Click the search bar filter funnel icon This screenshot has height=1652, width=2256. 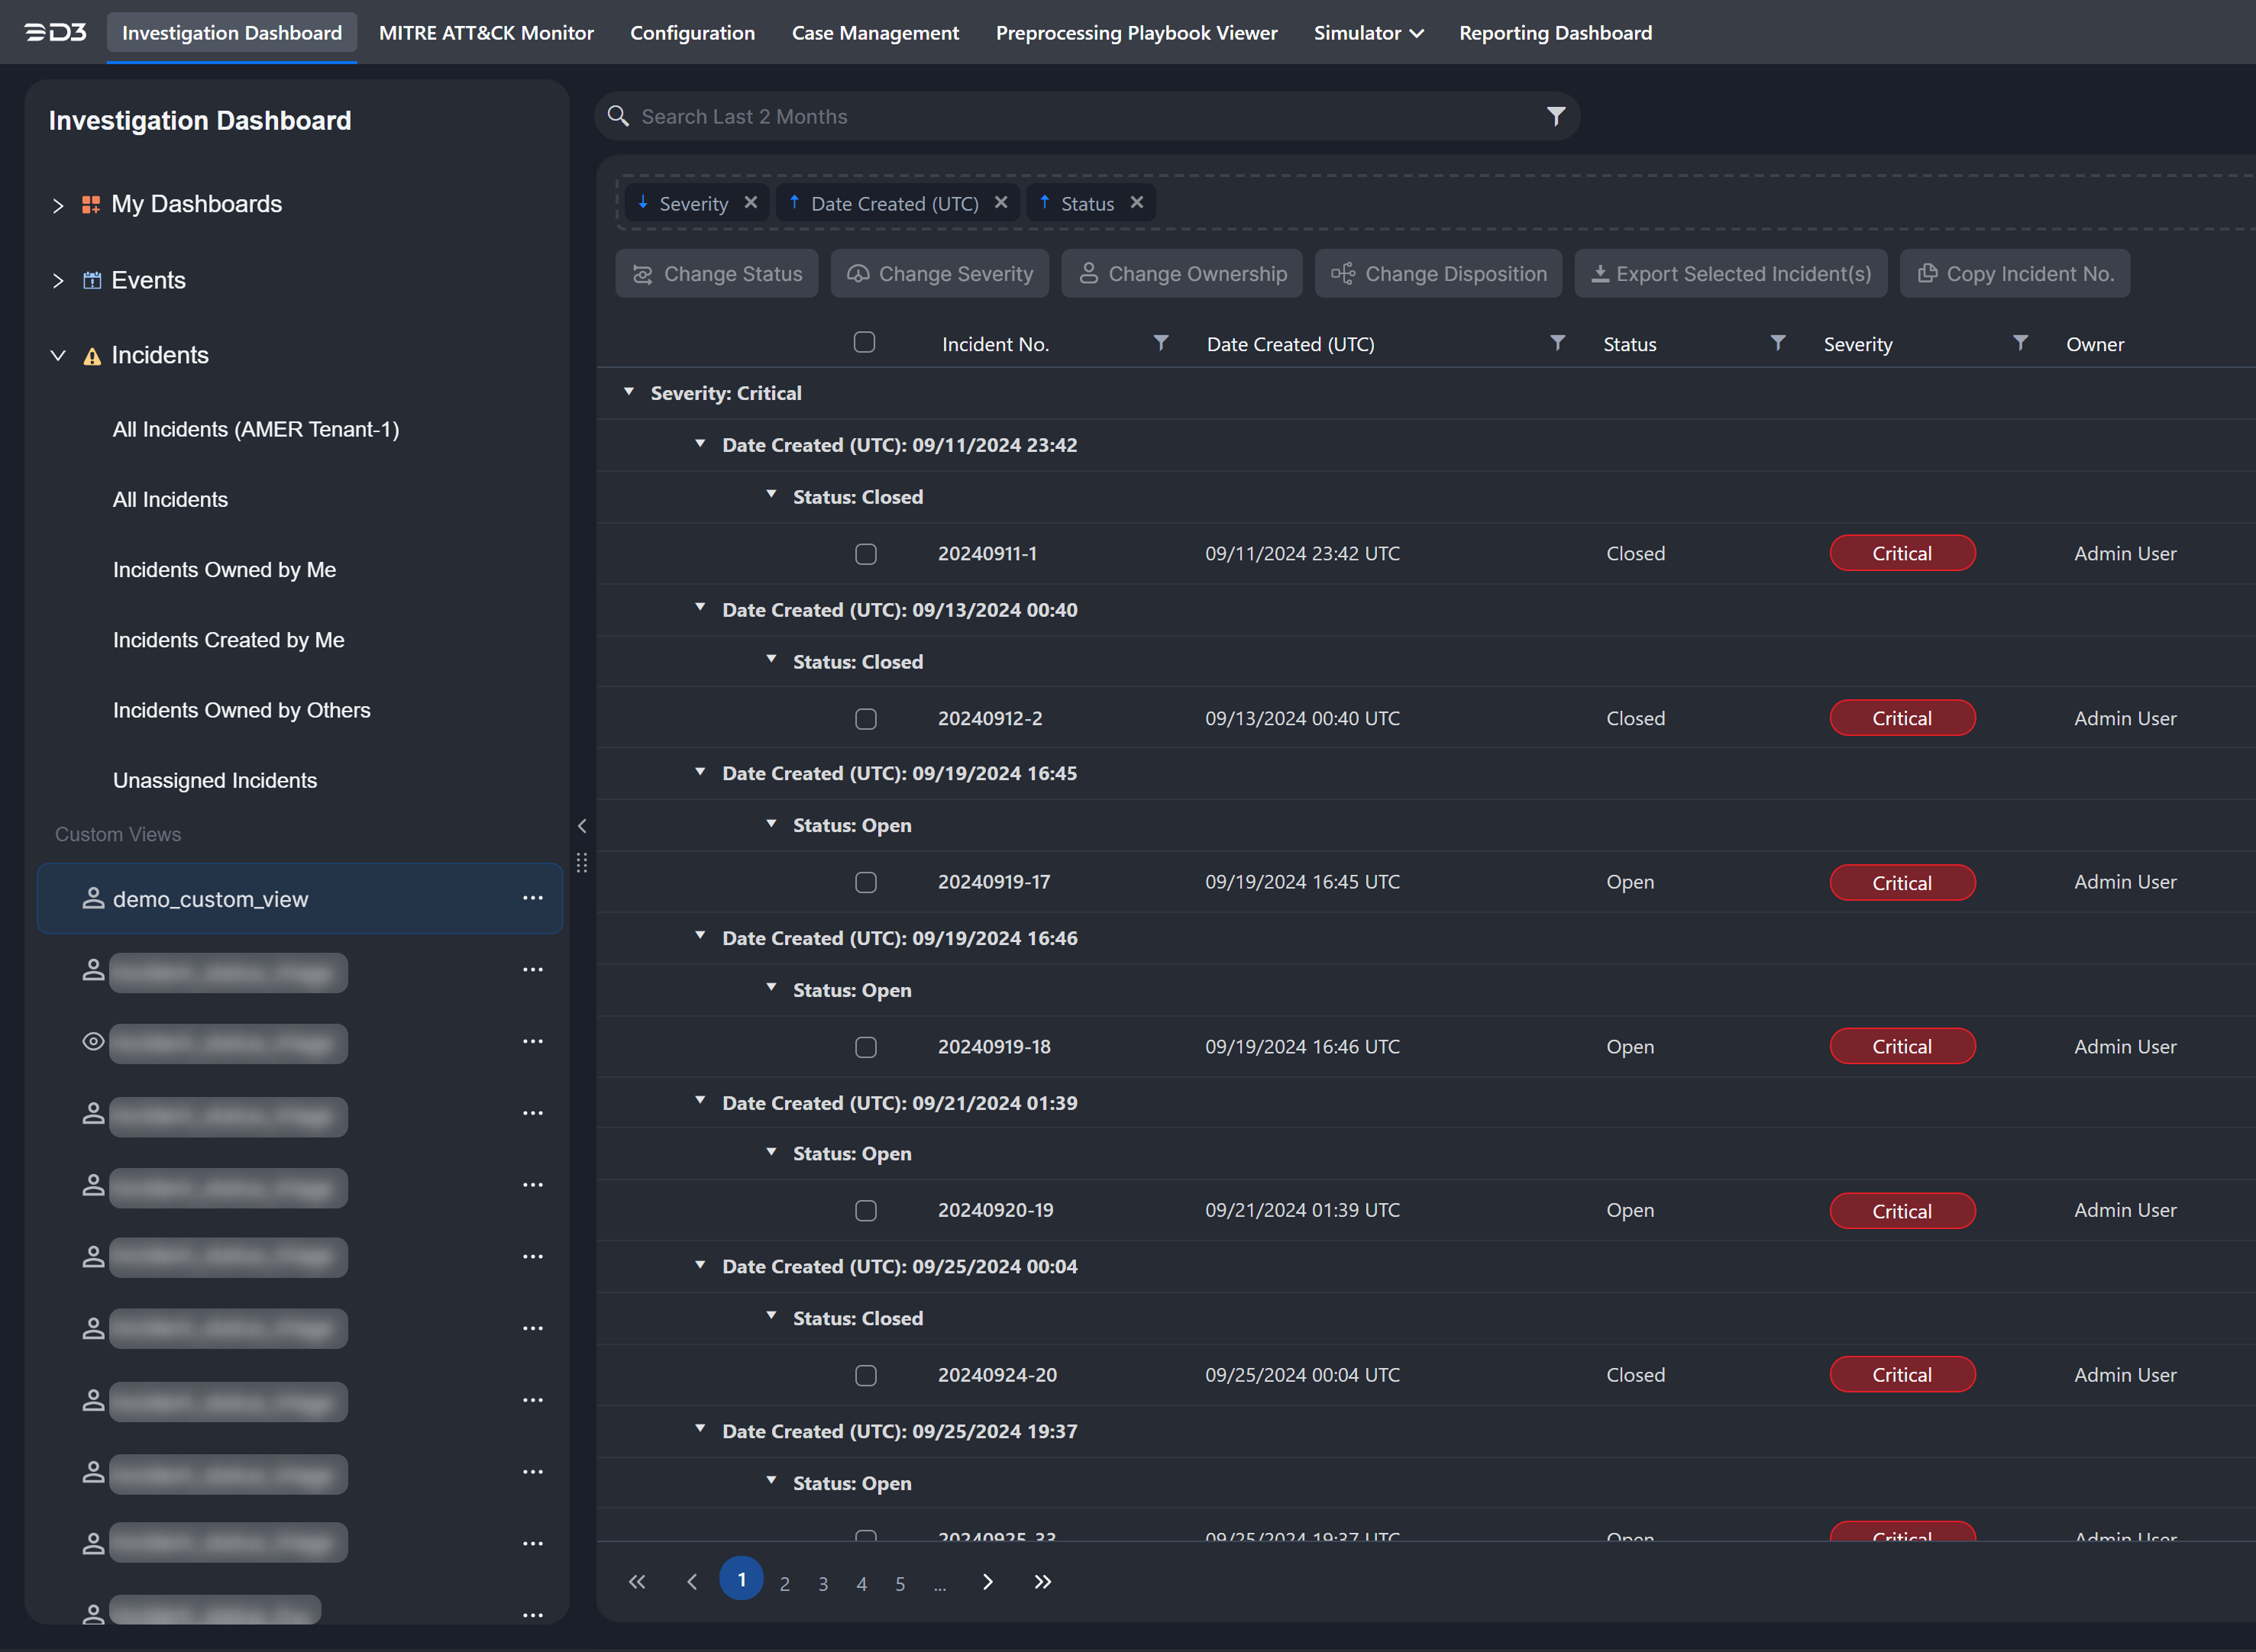click(x=1555, y=117)
